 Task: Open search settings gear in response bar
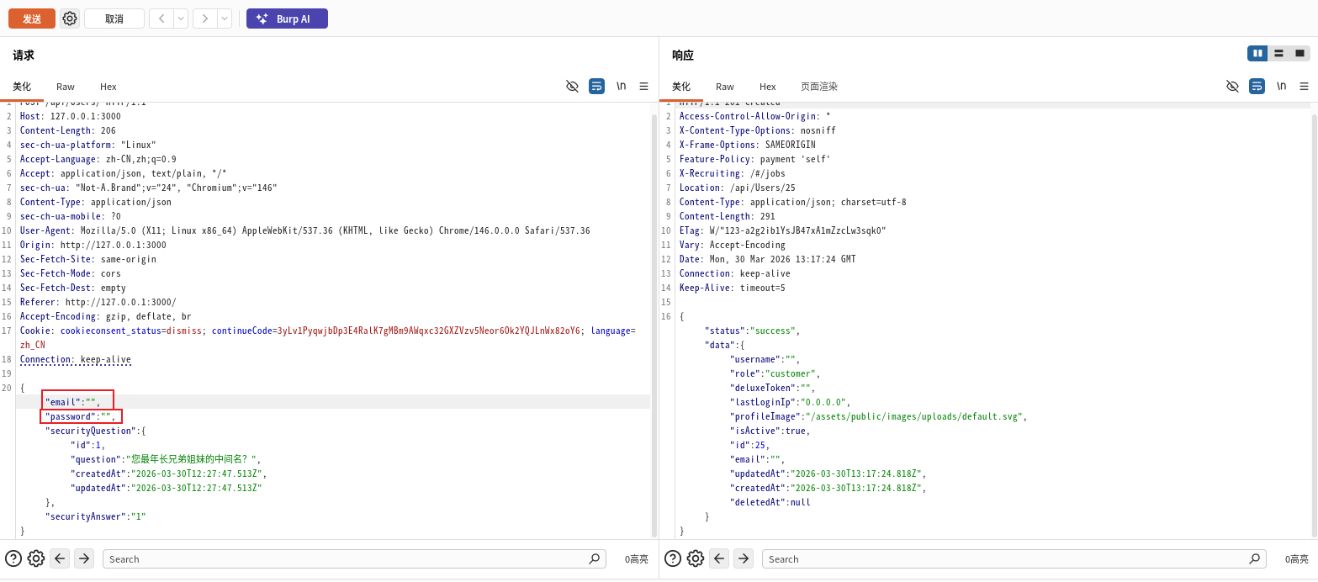point(696,558)
